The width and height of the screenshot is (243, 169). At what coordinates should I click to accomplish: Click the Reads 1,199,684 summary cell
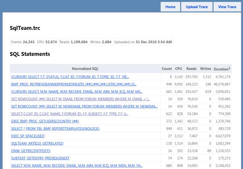(x=74, y=42)
